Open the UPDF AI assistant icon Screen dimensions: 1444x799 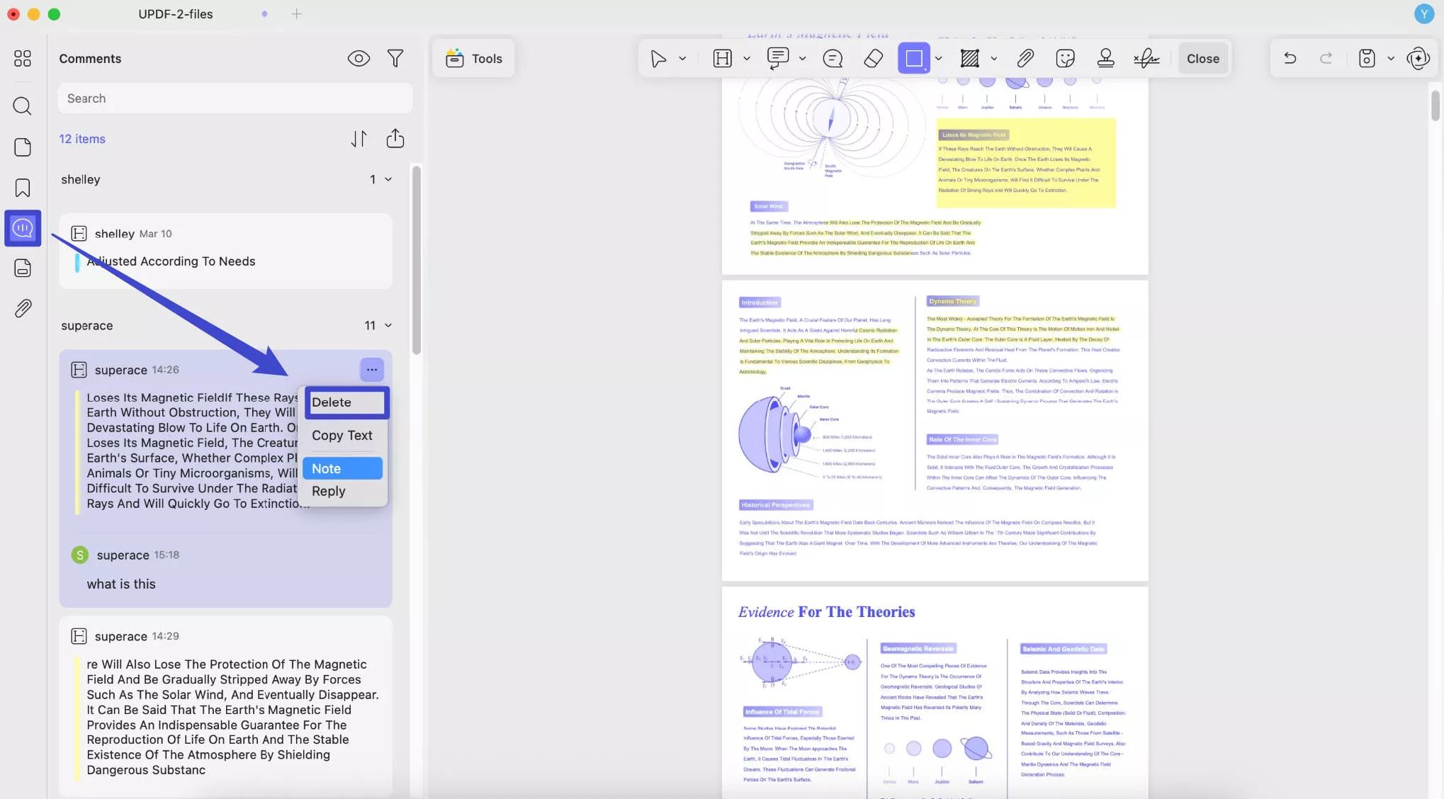click(1418, 59)
